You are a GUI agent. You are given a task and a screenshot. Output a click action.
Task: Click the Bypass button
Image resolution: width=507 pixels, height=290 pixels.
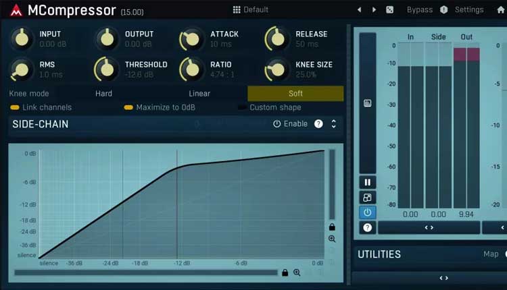point(419,9)
